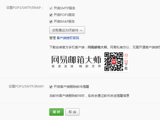Click the 开启客户端删除邮件提醒 label text
This screenshot has height=120, width=160.
pyautogui.click(x=71, y=87)
